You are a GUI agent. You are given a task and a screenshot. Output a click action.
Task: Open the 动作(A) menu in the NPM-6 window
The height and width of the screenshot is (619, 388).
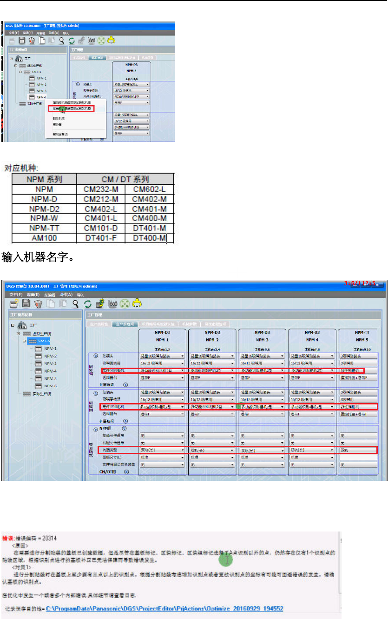[x=67, y=294]
